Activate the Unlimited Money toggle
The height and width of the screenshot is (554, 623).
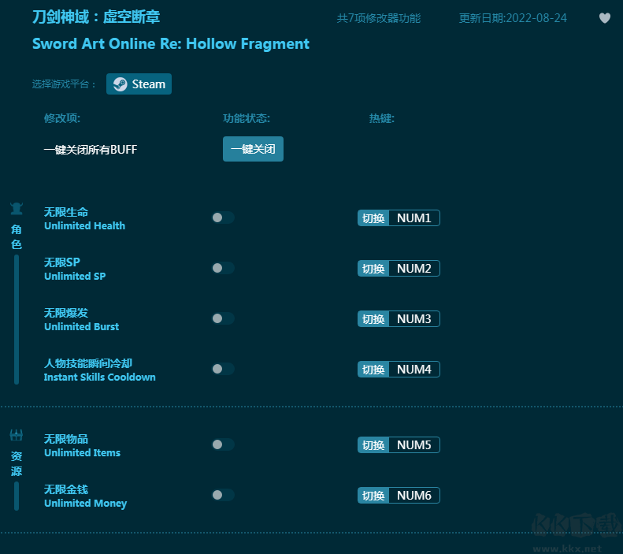pos(223,496)
